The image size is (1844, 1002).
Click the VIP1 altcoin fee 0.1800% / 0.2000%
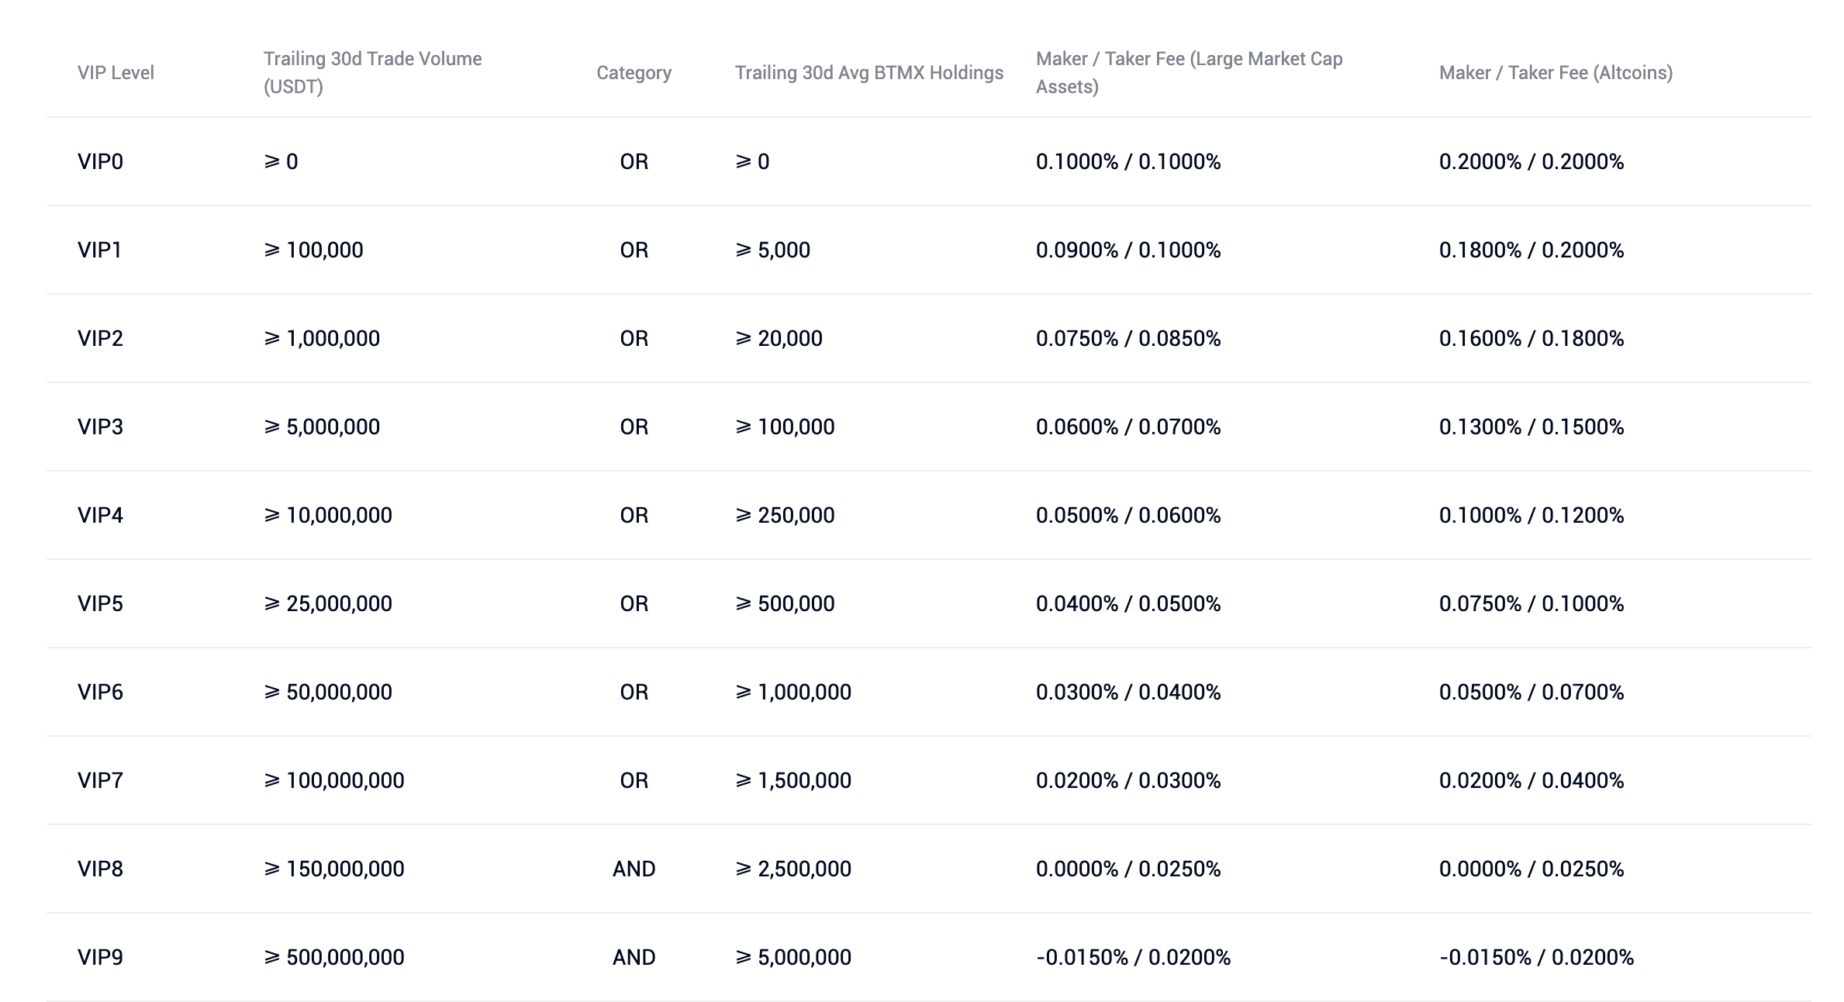[1531, 250]
